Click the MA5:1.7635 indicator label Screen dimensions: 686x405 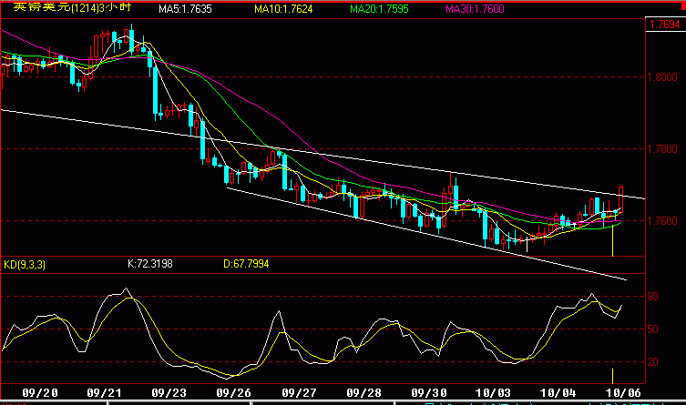pos(185,9)
